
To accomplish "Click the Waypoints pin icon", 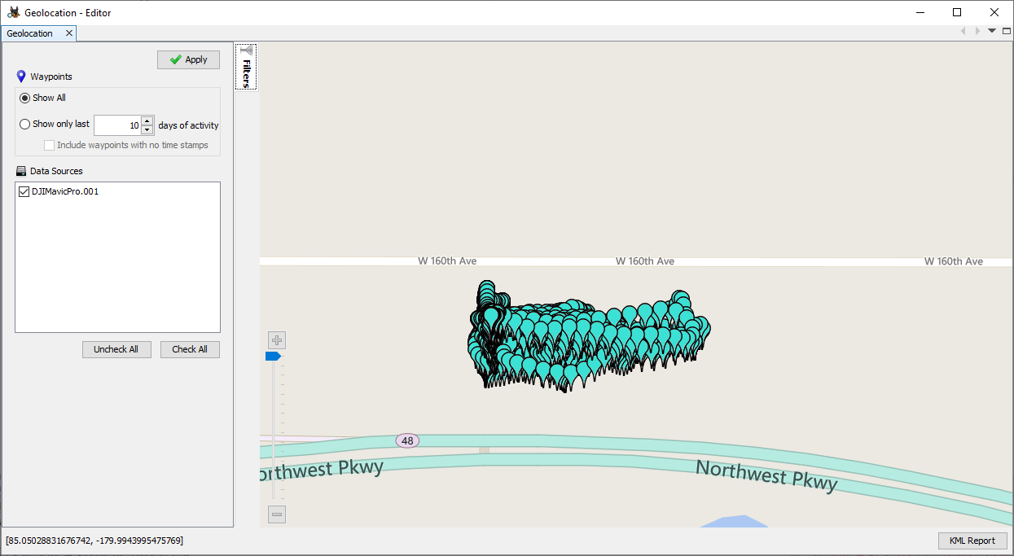I will pos(20,76).
